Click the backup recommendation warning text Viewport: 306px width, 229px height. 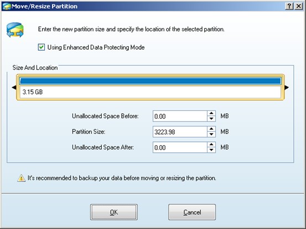[x=122, y=178]
